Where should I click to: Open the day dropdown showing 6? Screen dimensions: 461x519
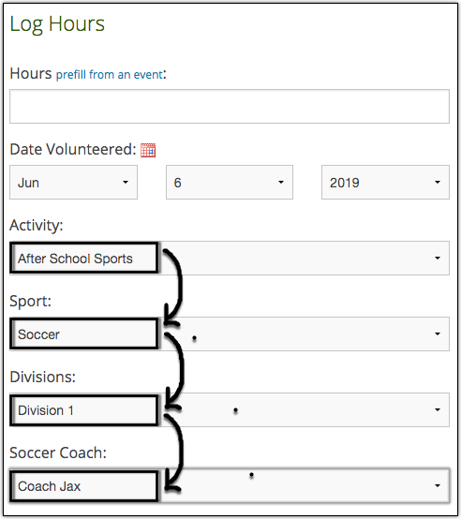click(230, 183)
